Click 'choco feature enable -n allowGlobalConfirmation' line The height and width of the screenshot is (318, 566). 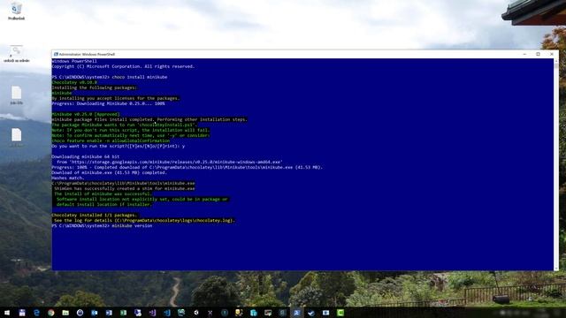(111, 140)
